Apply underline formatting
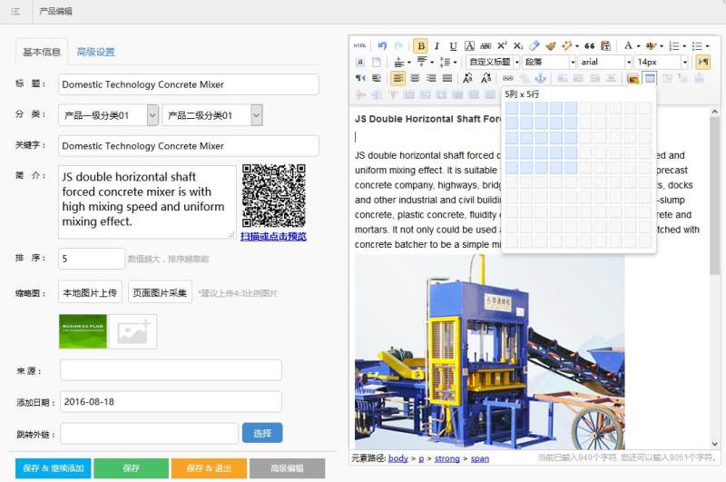This screenshot has width=726, height=482. coord(453,45)
